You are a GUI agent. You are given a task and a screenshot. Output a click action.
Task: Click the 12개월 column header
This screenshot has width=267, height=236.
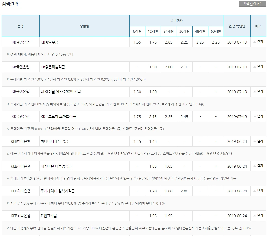click(x=153, y=31)
